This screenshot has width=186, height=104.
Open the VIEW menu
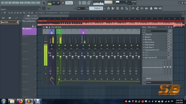coord(22,3)
